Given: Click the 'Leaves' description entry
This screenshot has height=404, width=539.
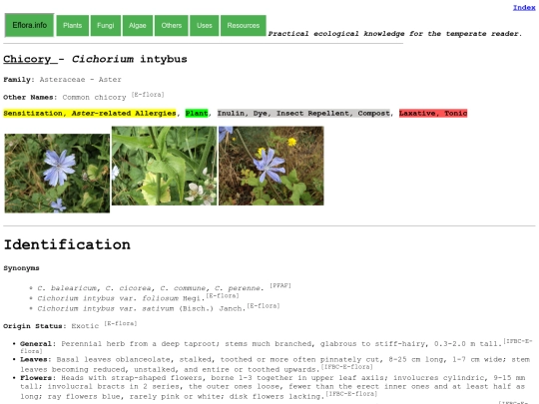Looking at the screenshot, I should click(x=275, y=365).
